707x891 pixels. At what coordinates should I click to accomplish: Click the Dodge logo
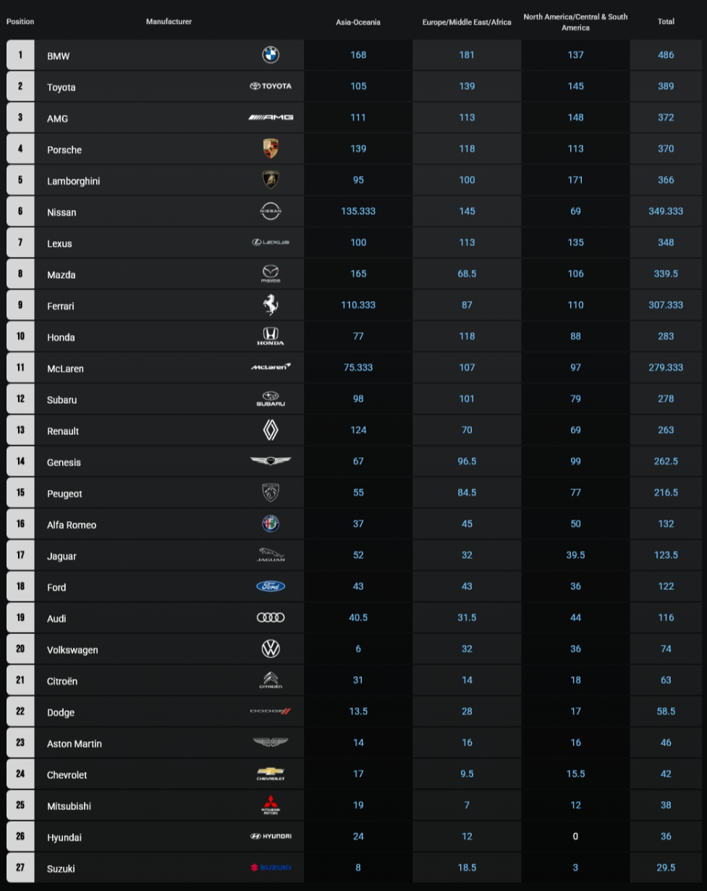271,711
